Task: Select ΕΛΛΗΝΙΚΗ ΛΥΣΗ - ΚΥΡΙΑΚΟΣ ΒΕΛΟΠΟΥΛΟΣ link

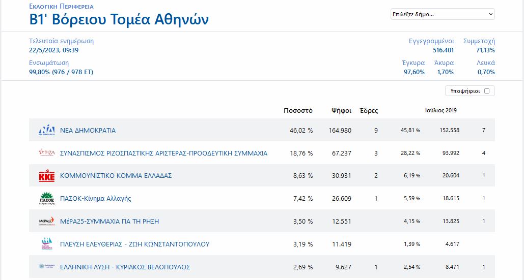Action: (125, 267)
